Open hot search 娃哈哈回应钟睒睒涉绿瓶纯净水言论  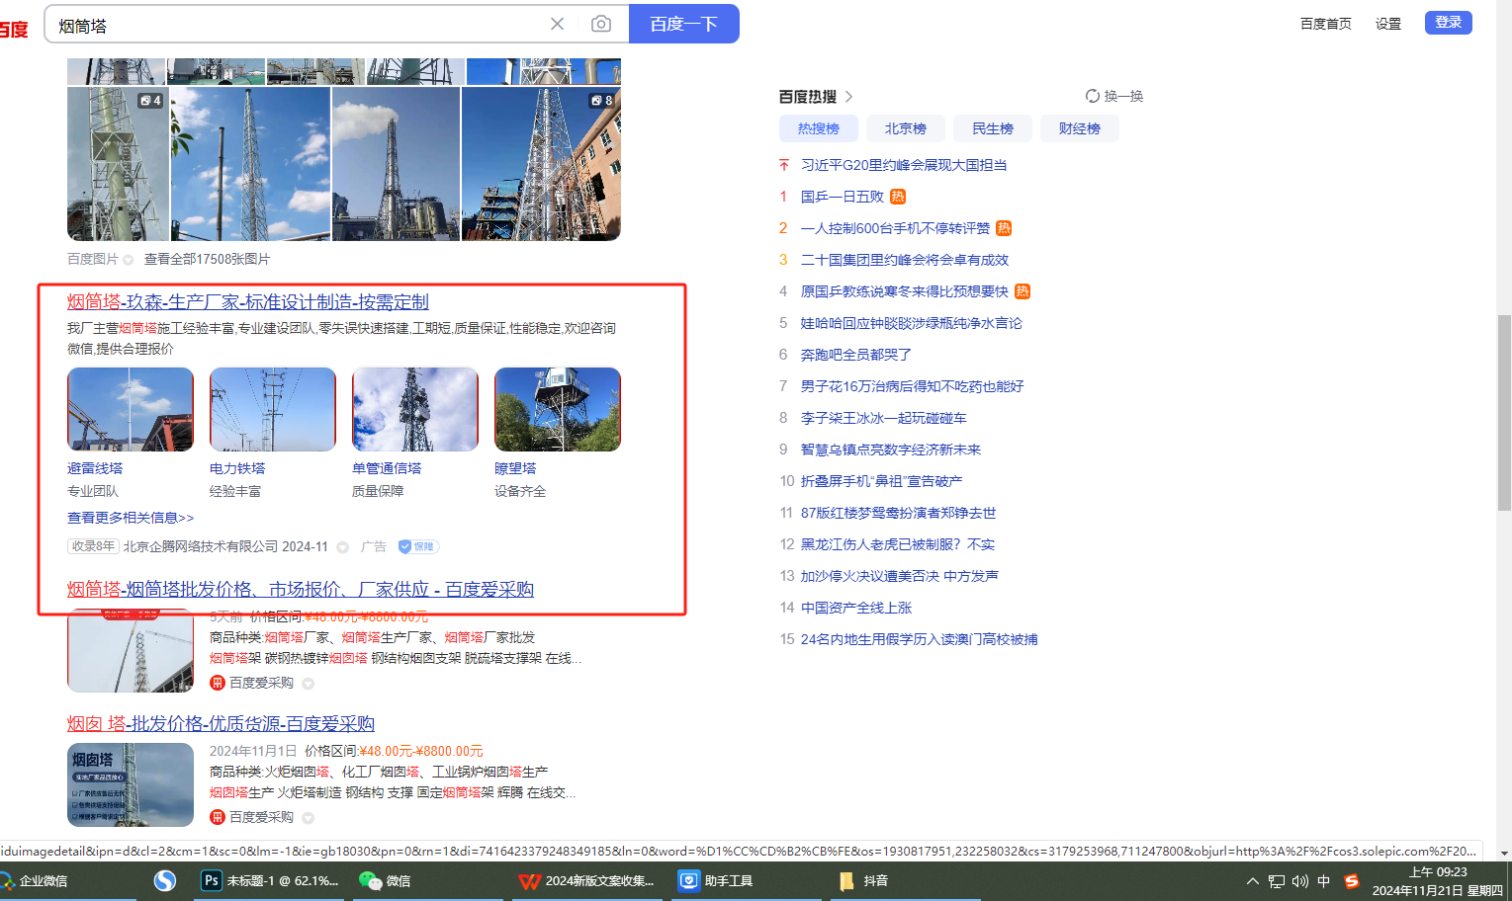pyautogui.click(x=912, y=323)
